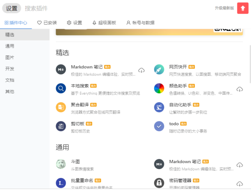Viewport: 251px width, 190px height.
Task: Open the 批量重命名 plugin title
Action: point(82,180)
